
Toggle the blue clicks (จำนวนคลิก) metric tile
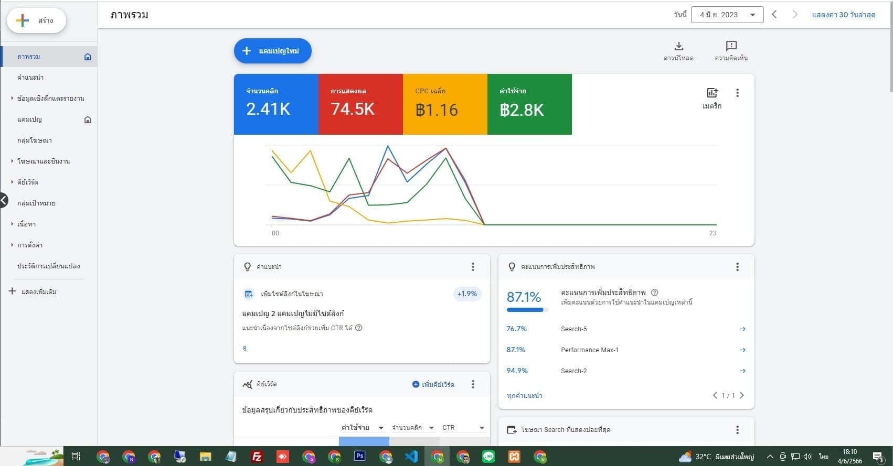(276, 104)
